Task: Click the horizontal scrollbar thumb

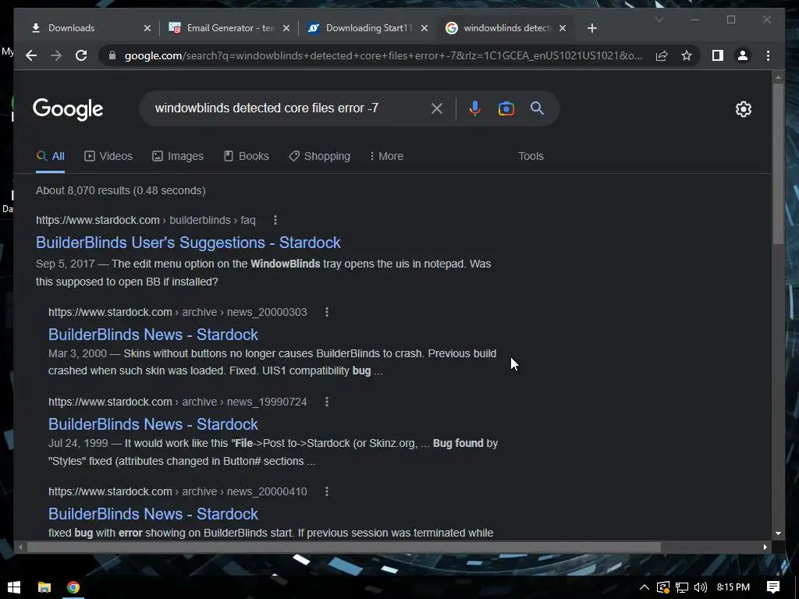Action: click(x=343, y=547)
